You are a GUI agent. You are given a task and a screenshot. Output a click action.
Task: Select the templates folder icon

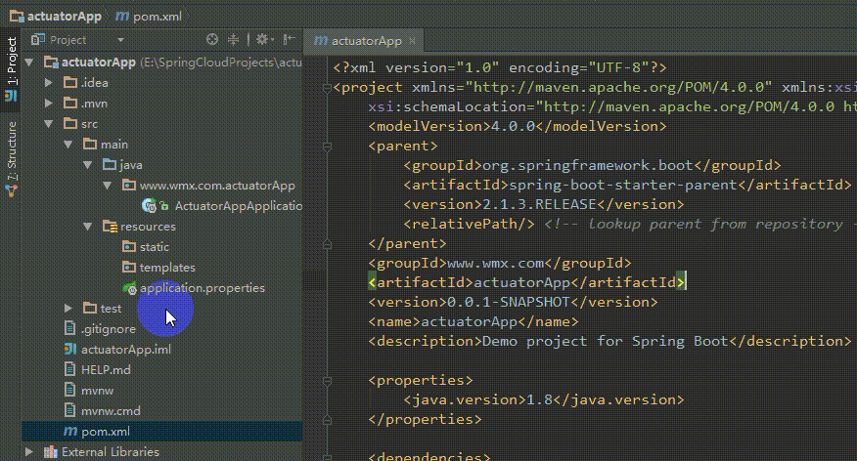(129, 267)
